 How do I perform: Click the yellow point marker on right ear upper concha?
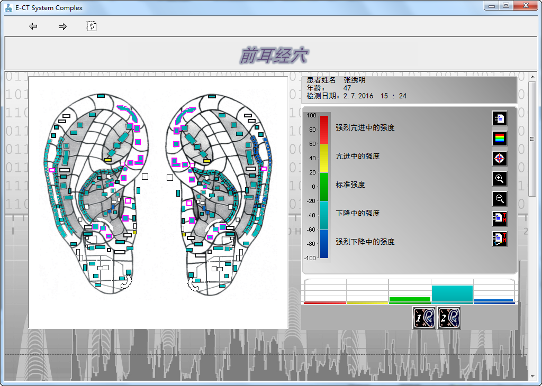point(207,161)
